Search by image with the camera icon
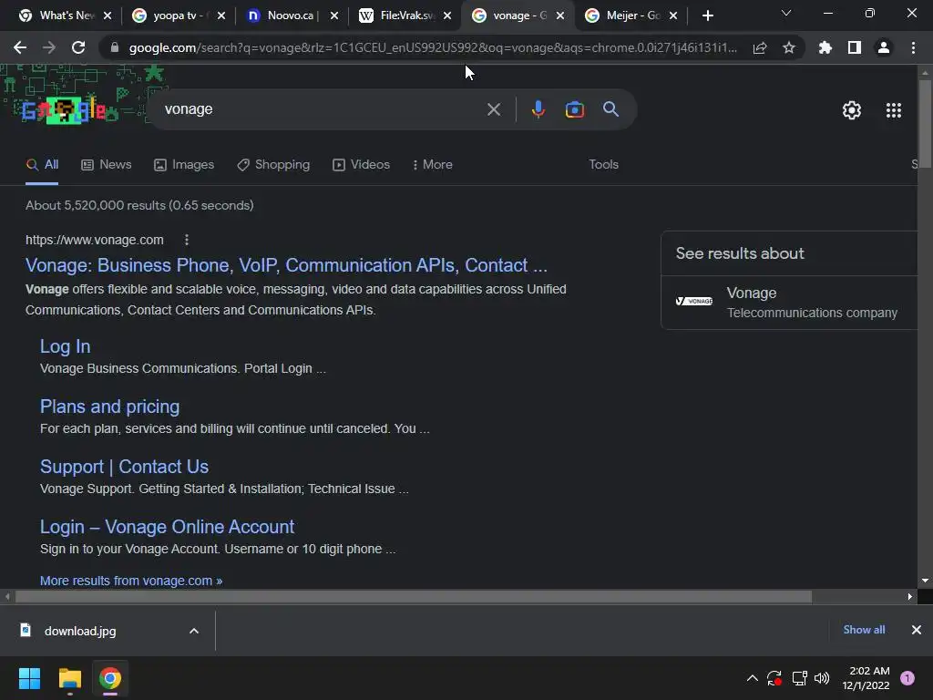The width and height of the screenshot is (933, 700). point(574,109)
